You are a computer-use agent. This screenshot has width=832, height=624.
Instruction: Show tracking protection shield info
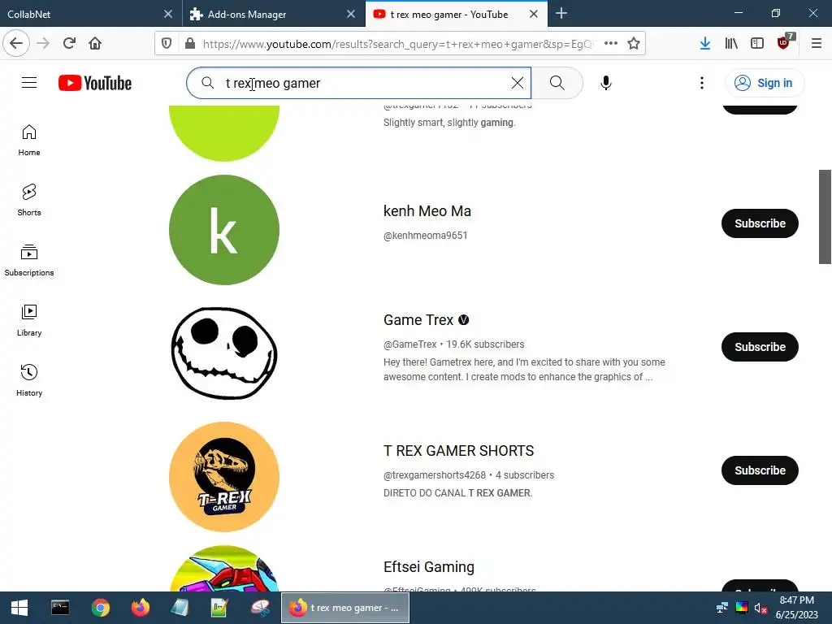click(167, 44)
